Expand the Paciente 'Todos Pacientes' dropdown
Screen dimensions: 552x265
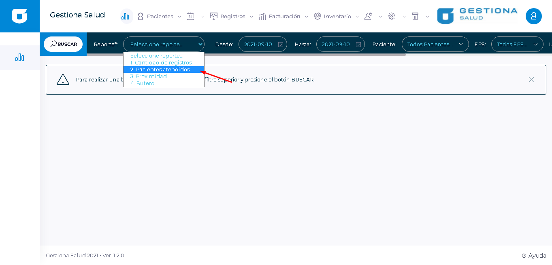tap(435, 44)
